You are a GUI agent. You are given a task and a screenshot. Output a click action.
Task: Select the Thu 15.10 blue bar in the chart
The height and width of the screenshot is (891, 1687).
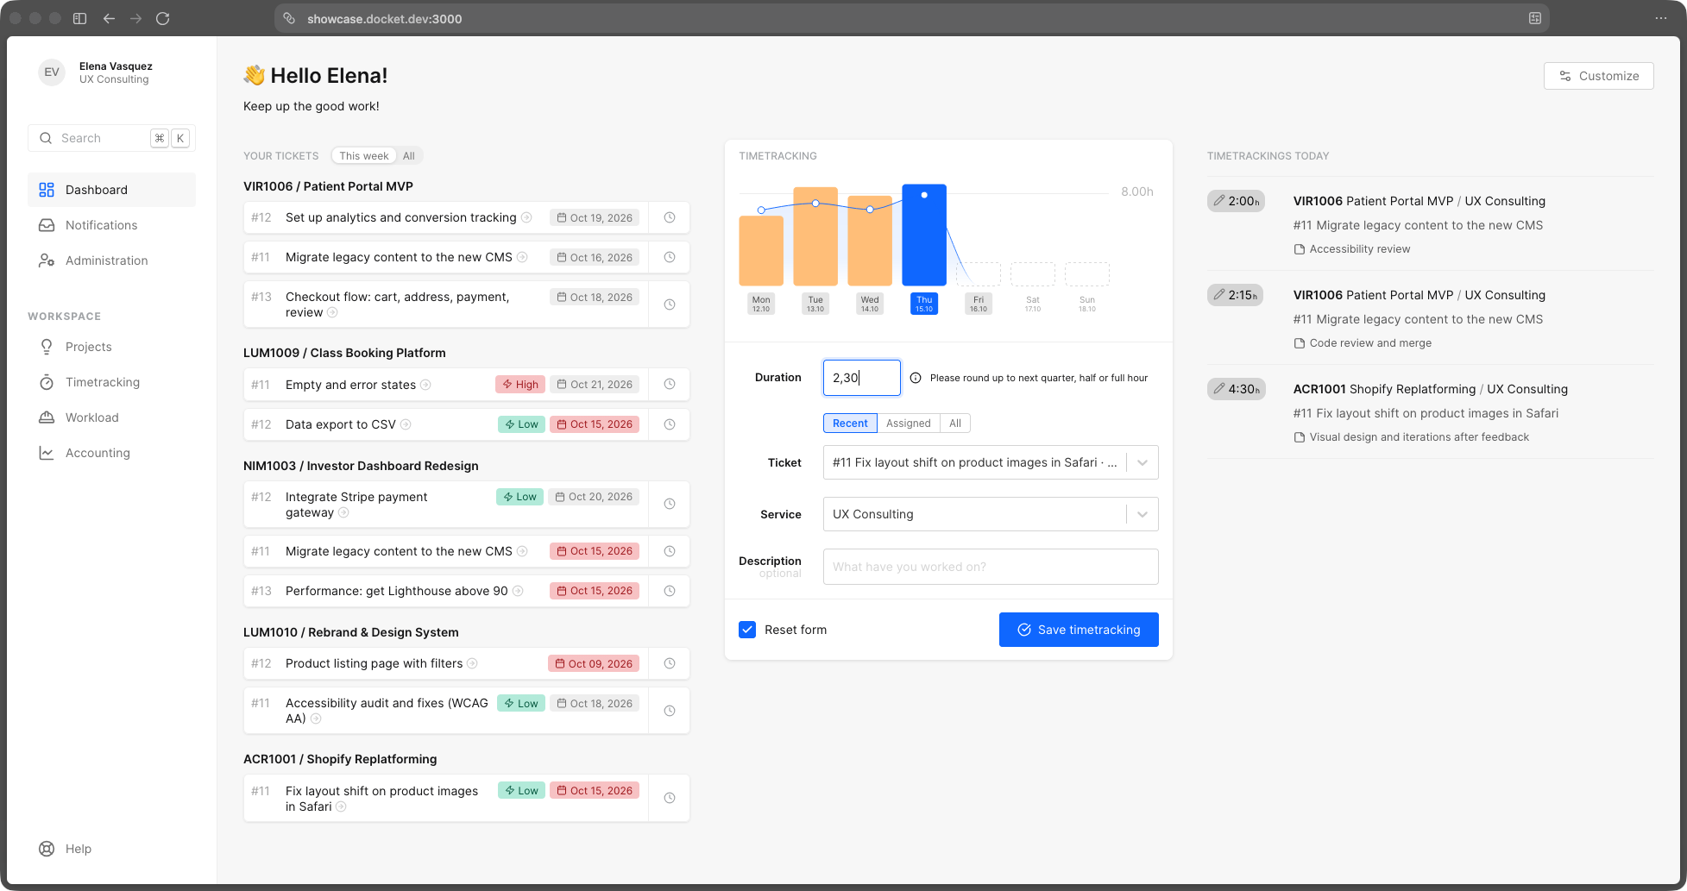click(x=924, y=235)
